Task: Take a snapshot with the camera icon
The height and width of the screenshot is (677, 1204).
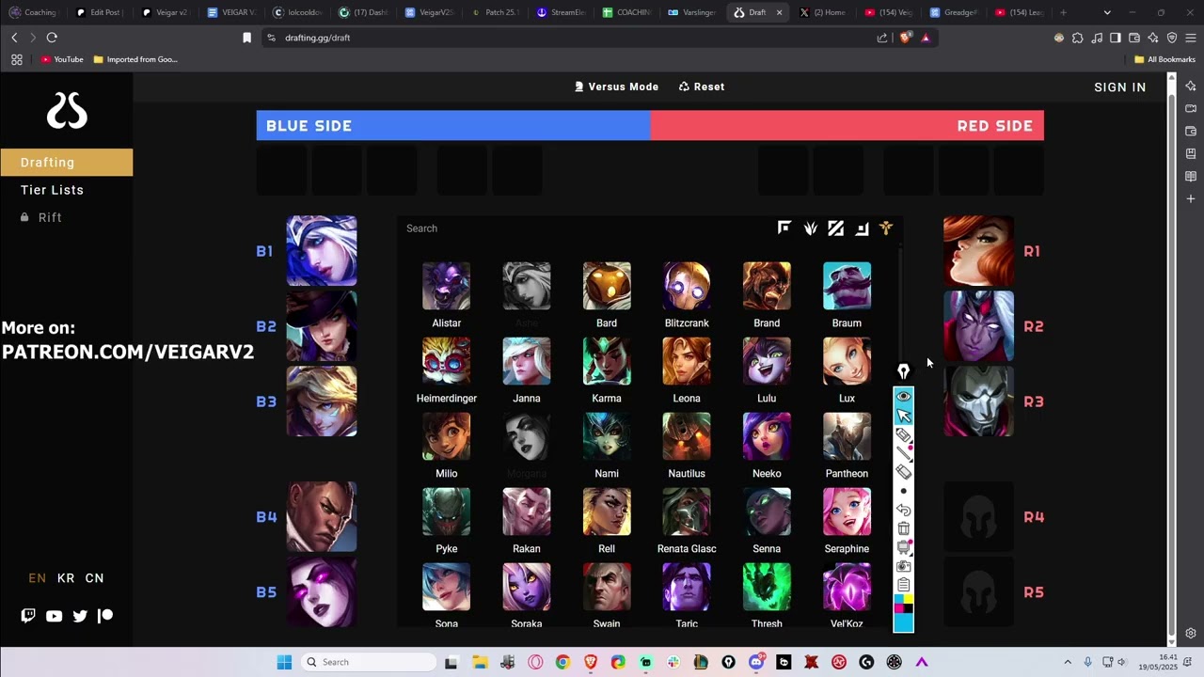Action: coord(903,566)
